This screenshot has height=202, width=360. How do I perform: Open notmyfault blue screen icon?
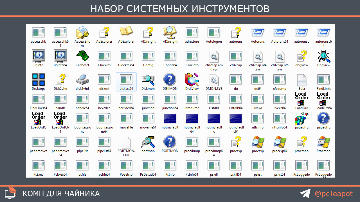(x=170, y=118)
